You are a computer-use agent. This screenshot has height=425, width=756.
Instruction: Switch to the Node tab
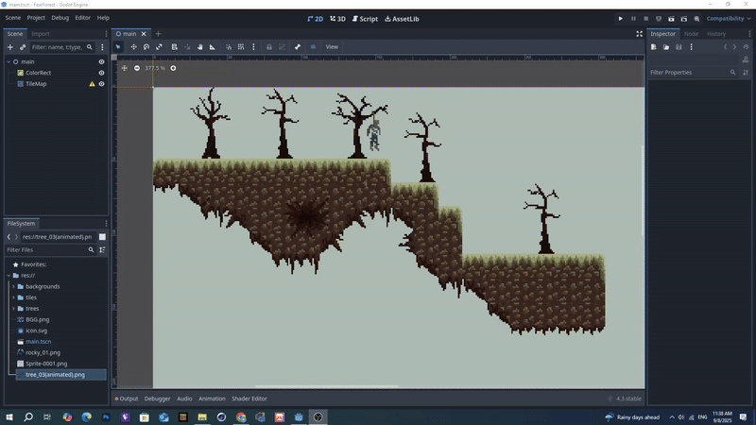coord(691,33)
